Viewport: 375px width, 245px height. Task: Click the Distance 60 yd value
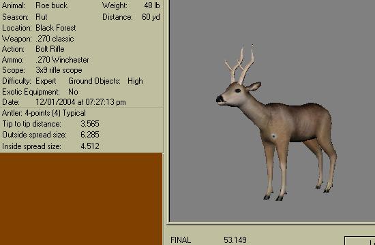[151, 17]
